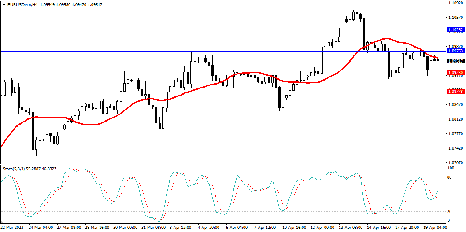The height and width of the screenshot is (232, 466).
Task: Click the stochastic scale value 80
Action: pyautogui.click(x=450, y=177)
